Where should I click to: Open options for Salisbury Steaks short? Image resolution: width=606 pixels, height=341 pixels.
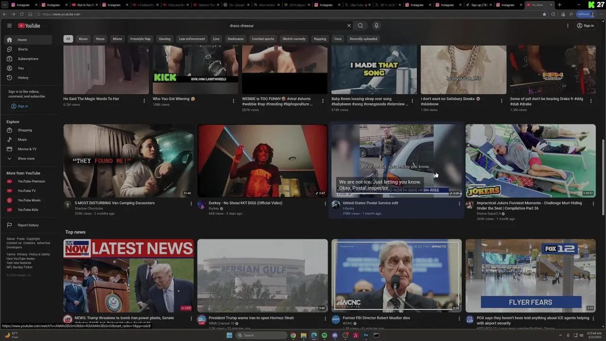(x=501, y=101)
